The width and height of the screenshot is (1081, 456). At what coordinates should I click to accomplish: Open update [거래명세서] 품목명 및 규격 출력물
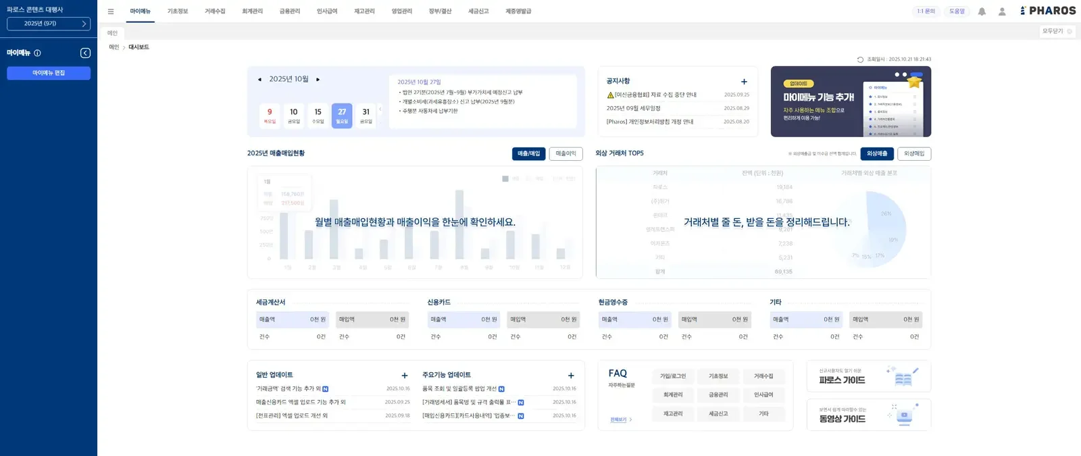(x=473, y=402)
